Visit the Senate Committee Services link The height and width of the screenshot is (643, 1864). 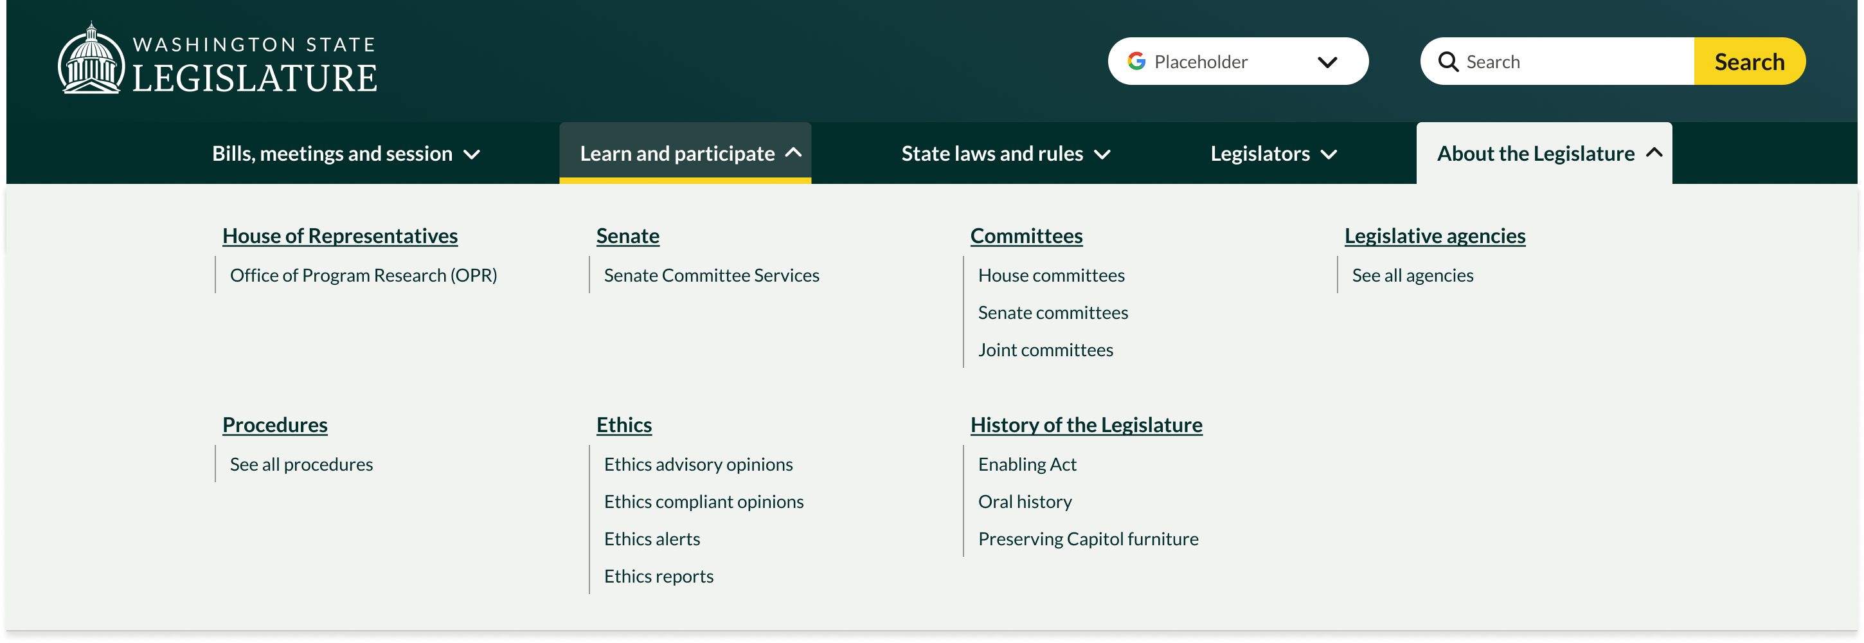[x=712, y=275]
